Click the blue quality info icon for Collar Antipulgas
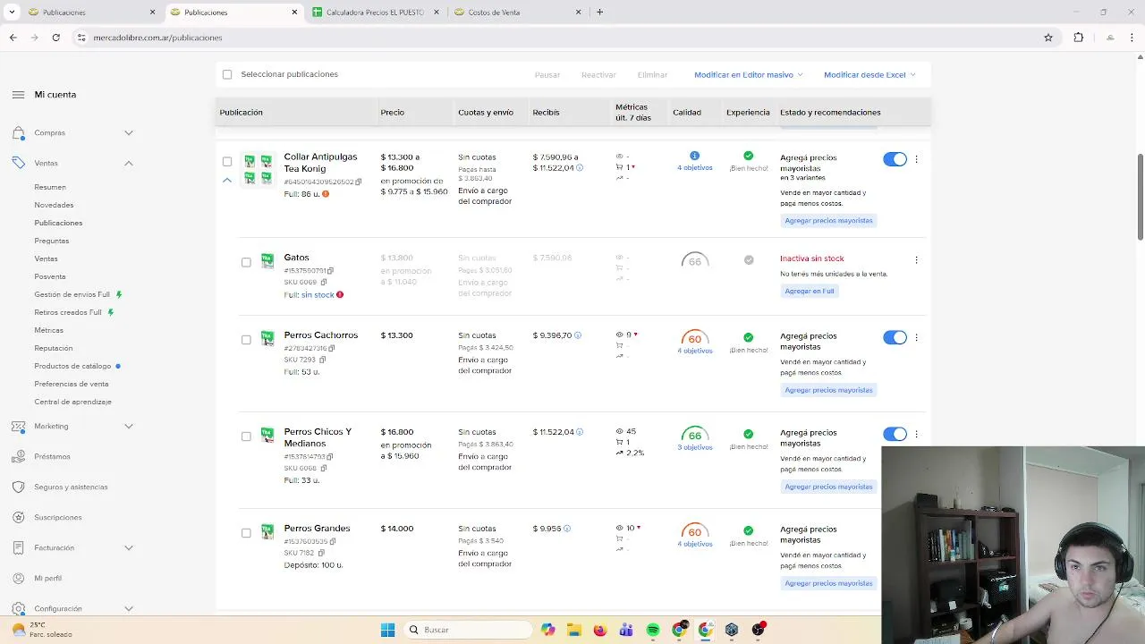The height and width of the screenshot is (644, 1145). point(694,156)
